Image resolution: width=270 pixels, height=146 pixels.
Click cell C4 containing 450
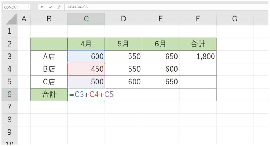tap(86, 69)
